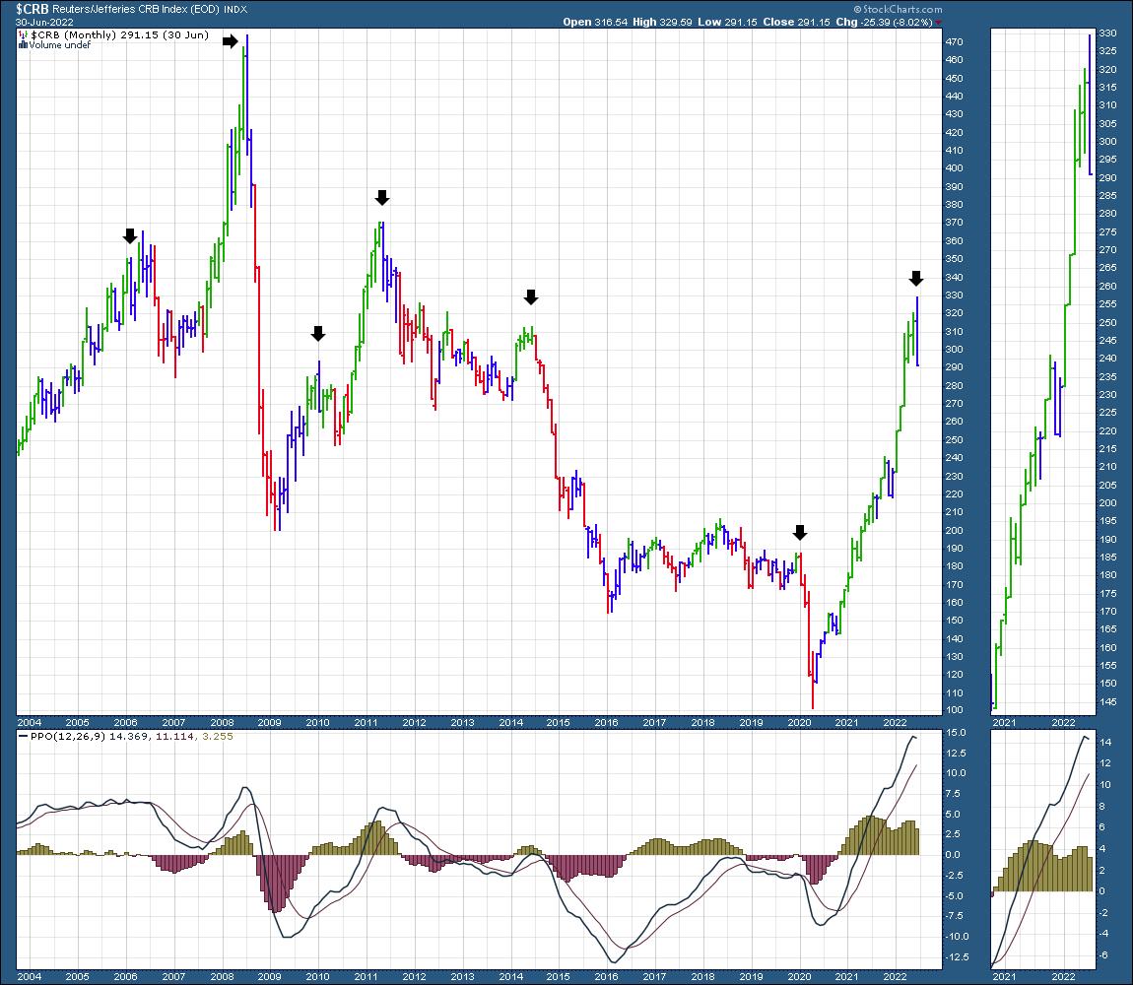Click the price bars icon beside $CRB (Monthly)

[x=23, y=34]
